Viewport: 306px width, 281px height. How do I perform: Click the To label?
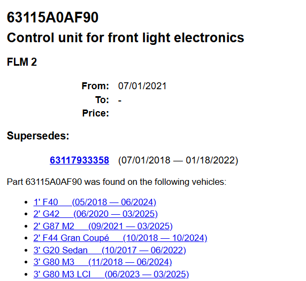coord(102,100)
